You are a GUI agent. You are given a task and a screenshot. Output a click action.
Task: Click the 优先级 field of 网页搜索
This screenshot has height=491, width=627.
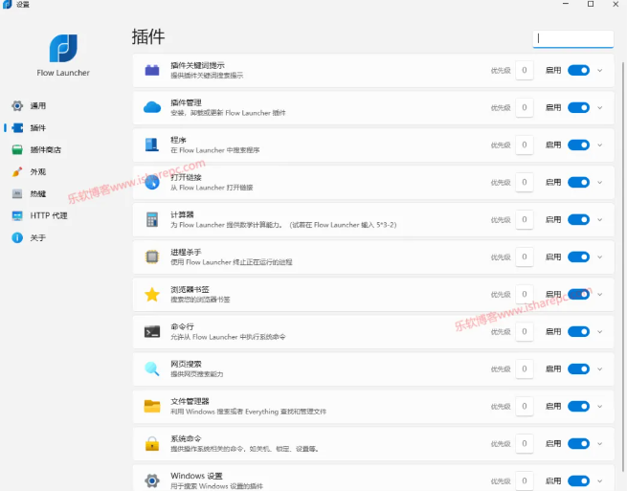(525, 368)
